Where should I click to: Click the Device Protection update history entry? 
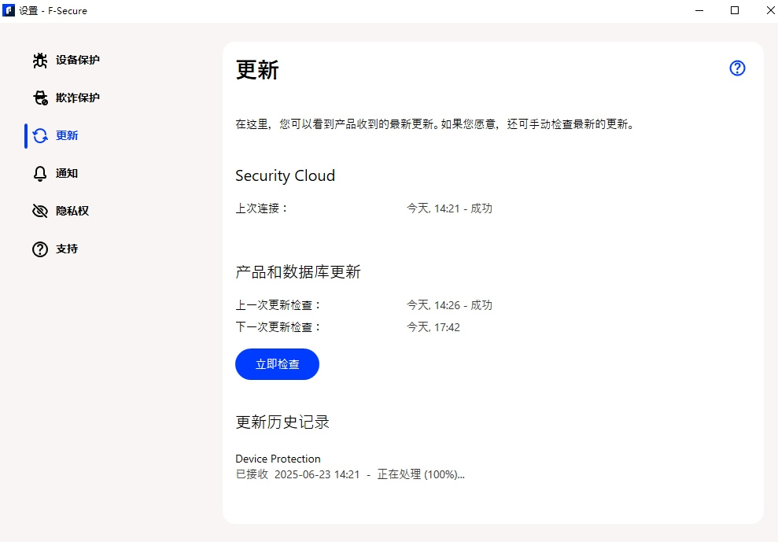350,466
